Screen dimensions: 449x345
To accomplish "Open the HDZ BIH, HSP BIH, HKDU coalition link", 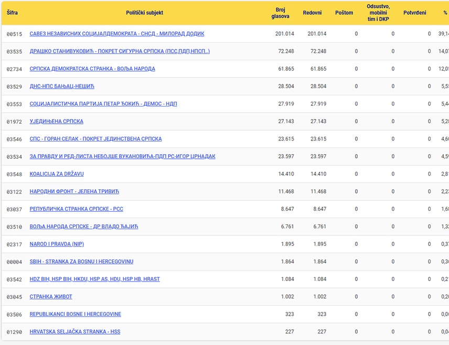I will tap(95, 279).
